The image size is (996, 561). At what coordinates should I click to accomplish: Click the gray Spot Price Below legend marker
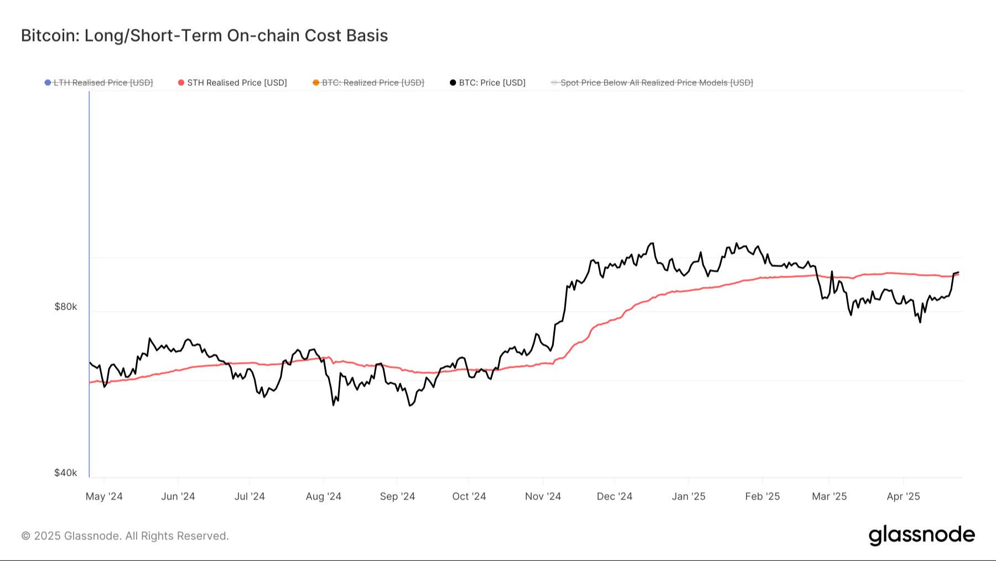[x=554, y=83]
